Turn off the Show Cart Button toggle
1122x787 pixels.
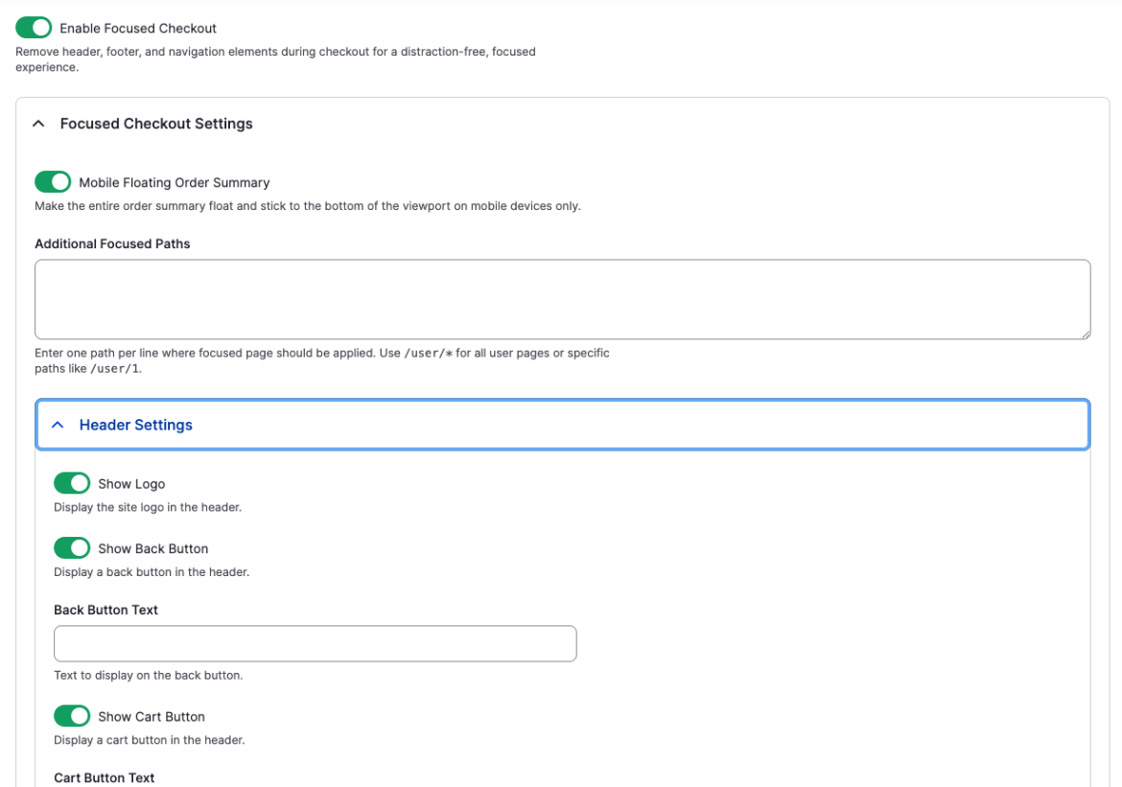(x=72, y=715)
